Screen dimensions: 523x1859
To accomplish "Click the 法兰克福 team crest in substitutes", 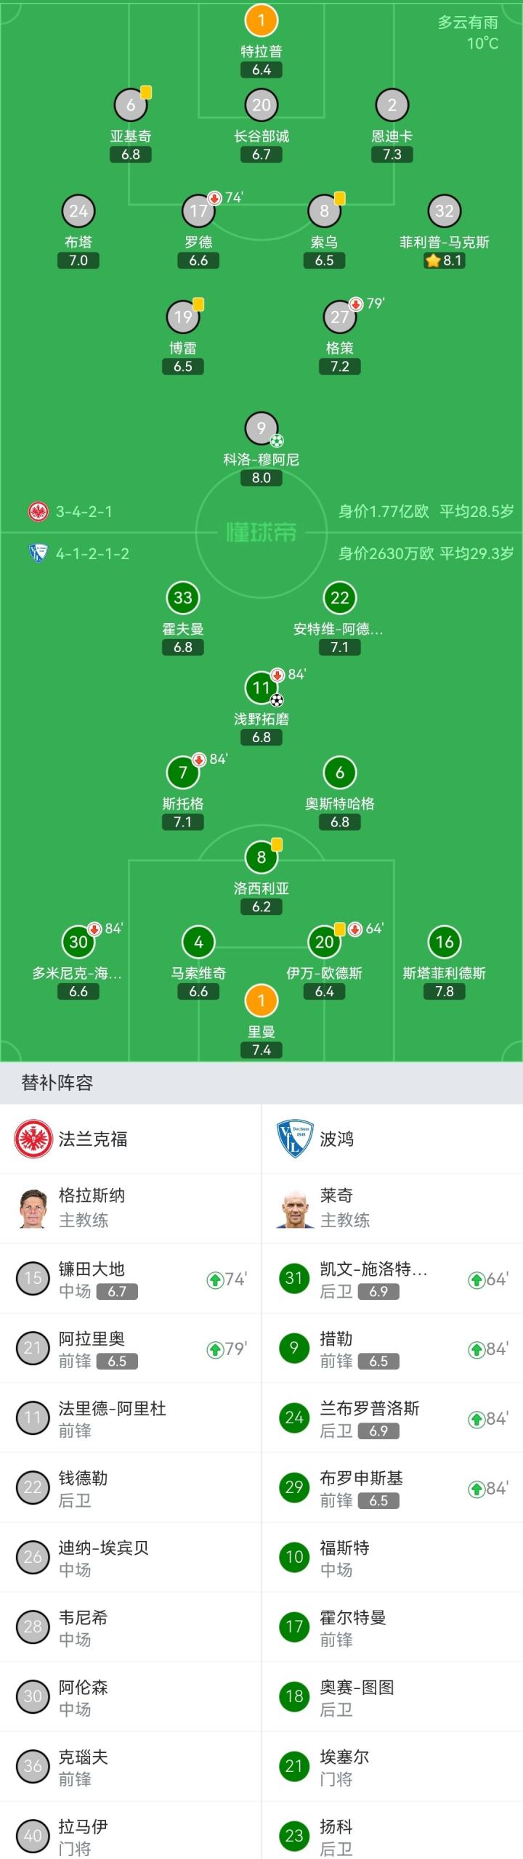I will tap(33, 1139).
